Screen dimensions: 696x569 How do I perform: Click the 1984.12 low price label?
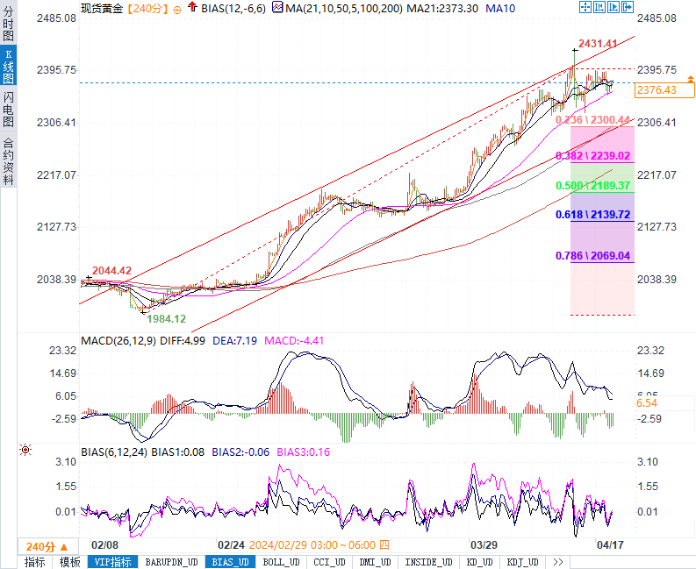pyautogui.click(x=167, y=318)
